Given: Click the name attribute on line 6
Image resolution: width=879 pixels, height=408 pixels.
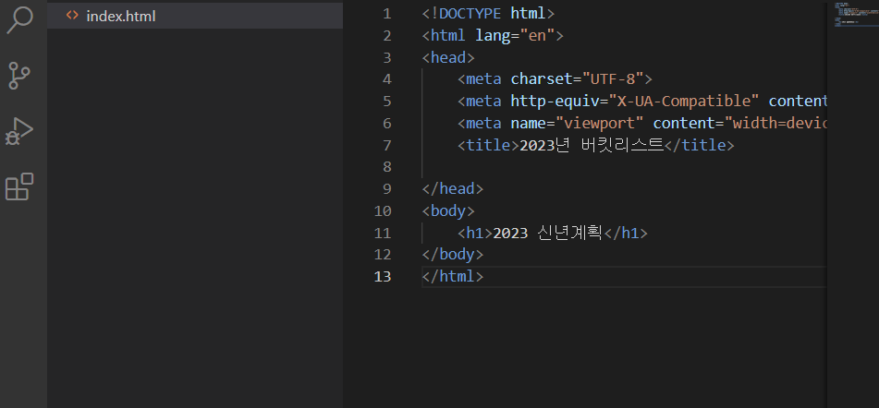Looking at the screenshot, I should coord(528,123).
